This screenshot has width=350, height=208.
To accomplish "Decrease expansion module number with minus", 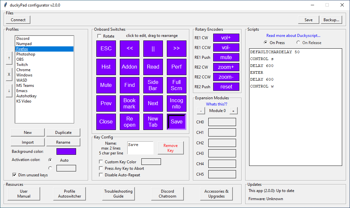I will [x=201, y=111].
